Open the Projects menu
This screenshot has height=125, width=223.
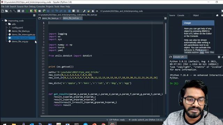click(49, 7)
